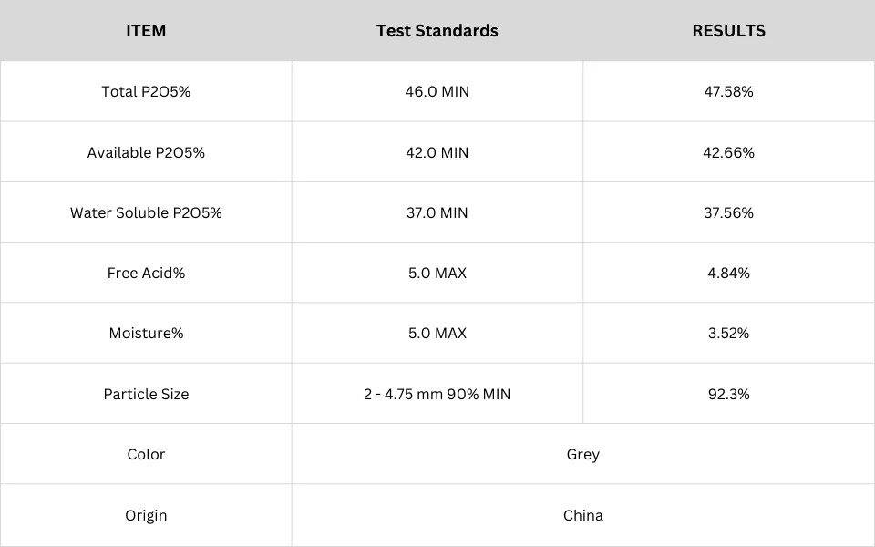Select the Grey color value cell
The image size is (875, 547).
tap(583, 454)
